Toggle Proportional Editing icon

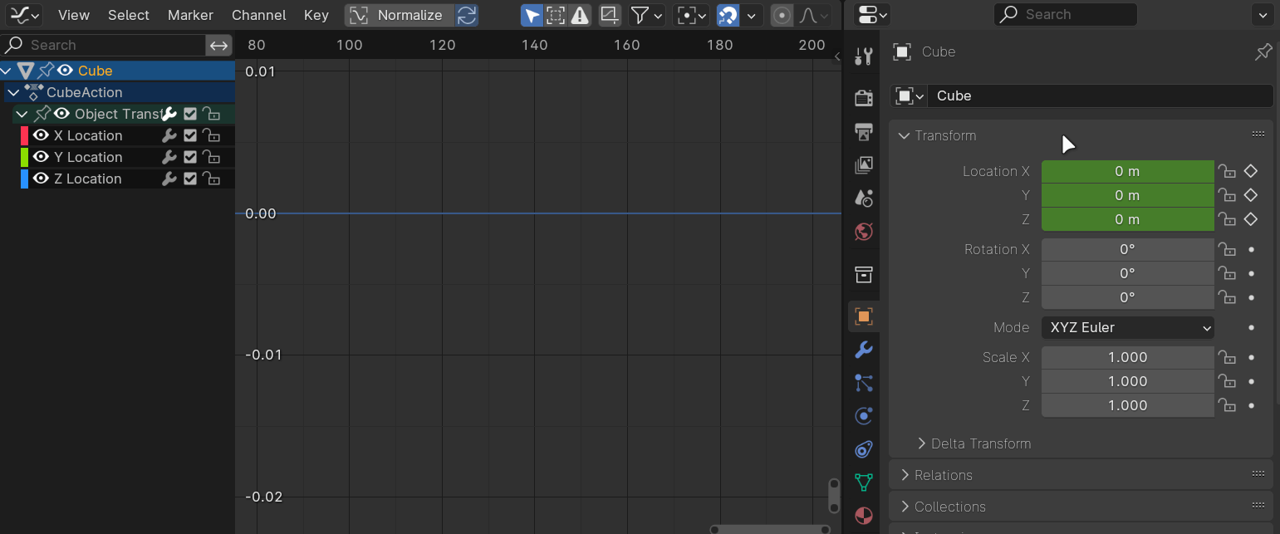coord(782,15)
